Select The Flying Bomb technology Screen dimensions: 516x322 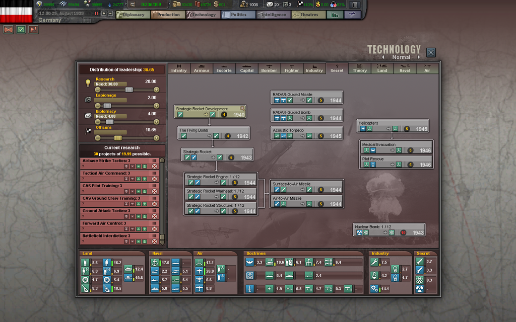pos(214,133)
